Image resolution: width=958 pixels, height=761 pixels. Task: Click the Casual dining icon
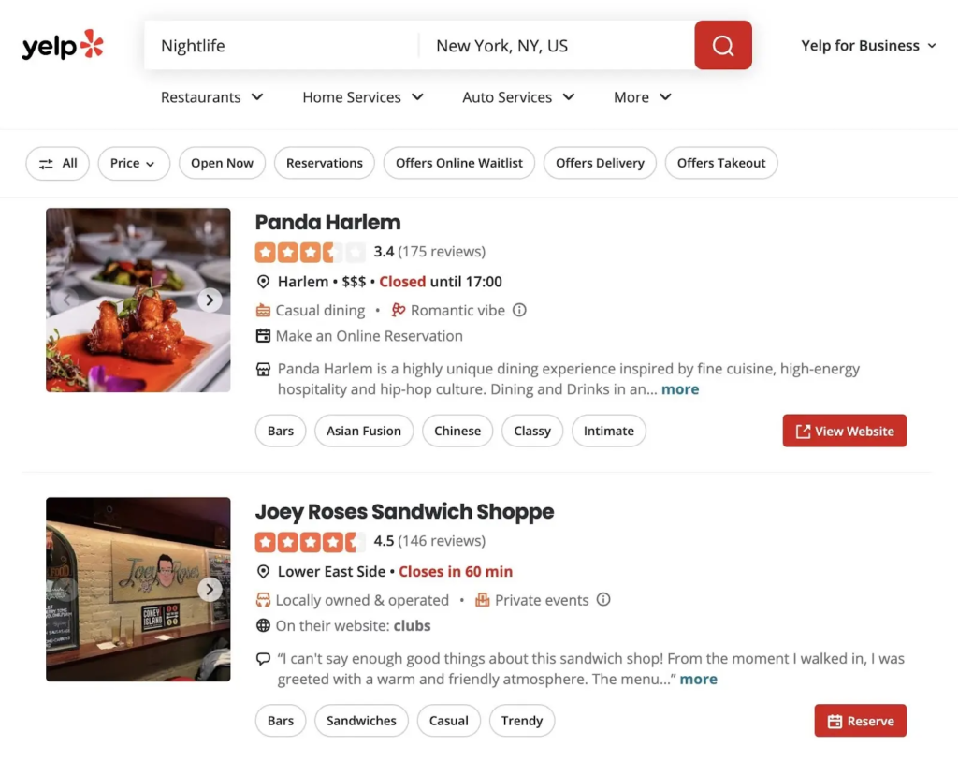pos(263,311)
